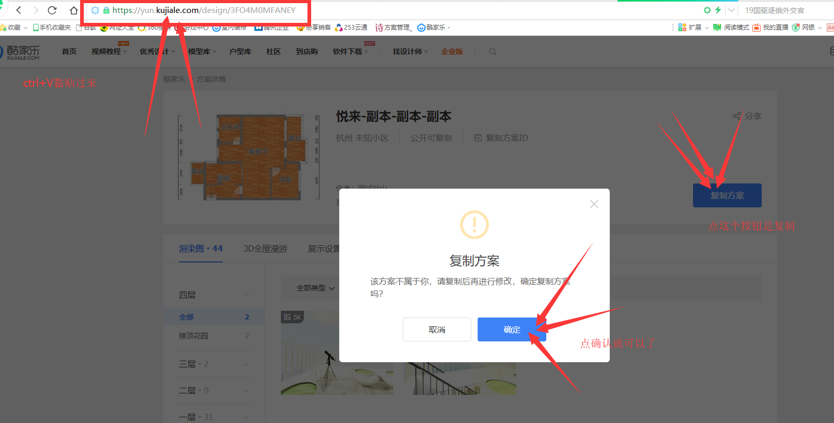Switch to the 渲染图 · 44 tab
834x423 pixels.
pyautogui.click(x=201, y=249)
